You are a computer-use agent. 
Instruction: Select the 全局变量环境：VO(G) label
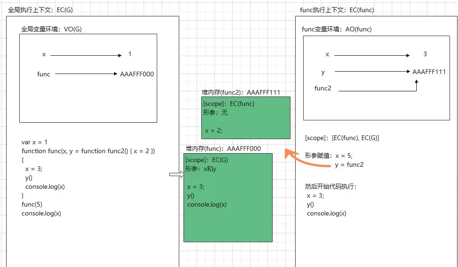[52, 29]
